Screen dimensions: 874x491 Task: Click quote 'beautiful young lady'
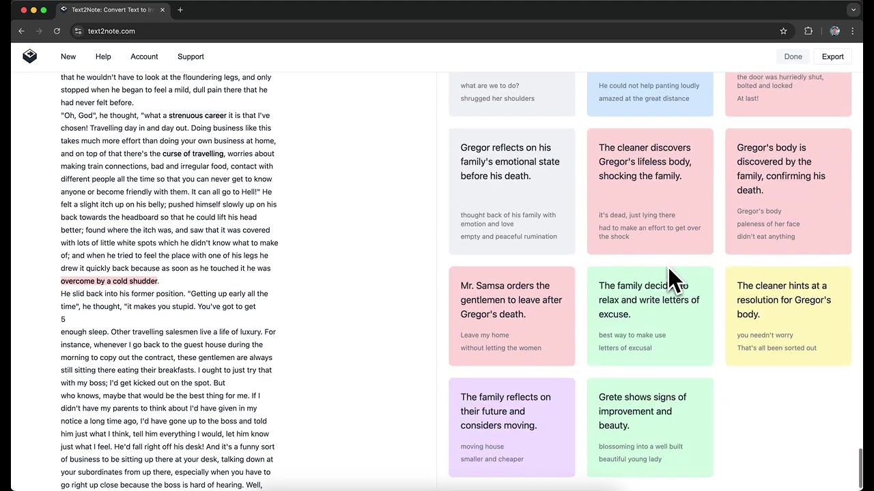pyautogui.click(x=630, y=459)
